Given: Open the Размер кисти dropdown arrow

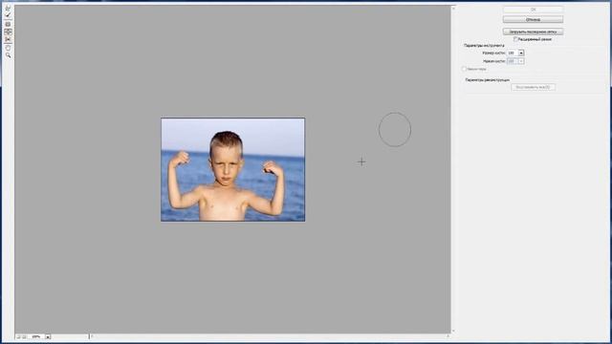Looking at the screenshot, I should tap(521, 53).
